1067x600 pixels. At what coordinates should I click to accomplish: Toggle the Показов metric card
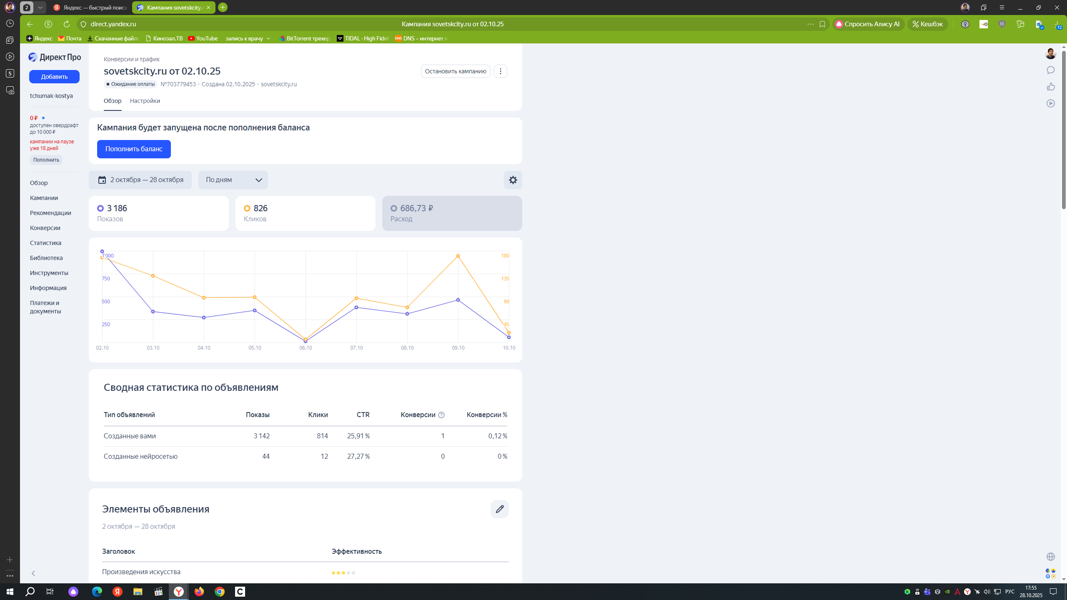tap(158, 213)
